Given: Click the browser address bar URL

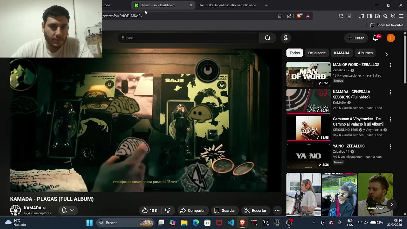Looking at the screenshot, I should (122, 16).
